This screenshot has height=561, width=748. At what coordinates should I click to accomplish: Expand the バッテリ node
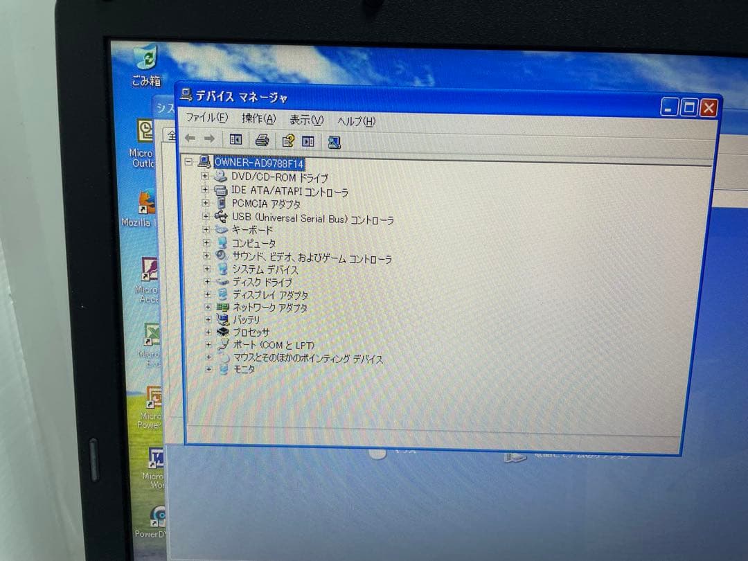pyautogui.click(x=208, y=319)
